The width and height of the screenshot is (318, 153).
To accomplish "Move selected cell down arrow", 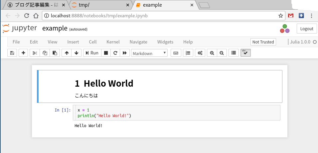I will pos(77,53).
